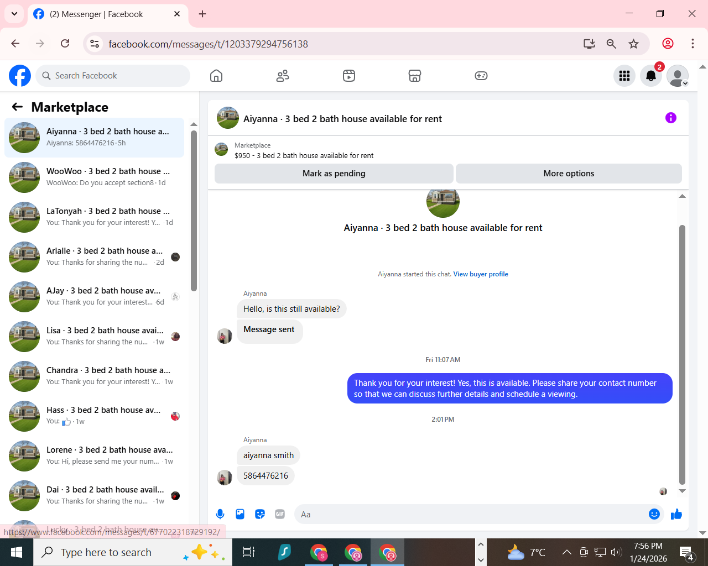Click the aiyanna smith message bubble

268,455
